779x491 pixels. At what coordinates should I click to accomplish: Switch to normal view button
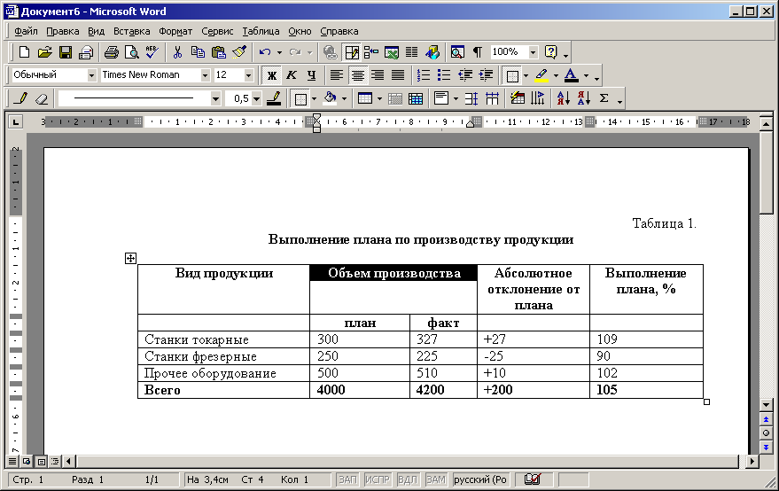tap(13, 462)
